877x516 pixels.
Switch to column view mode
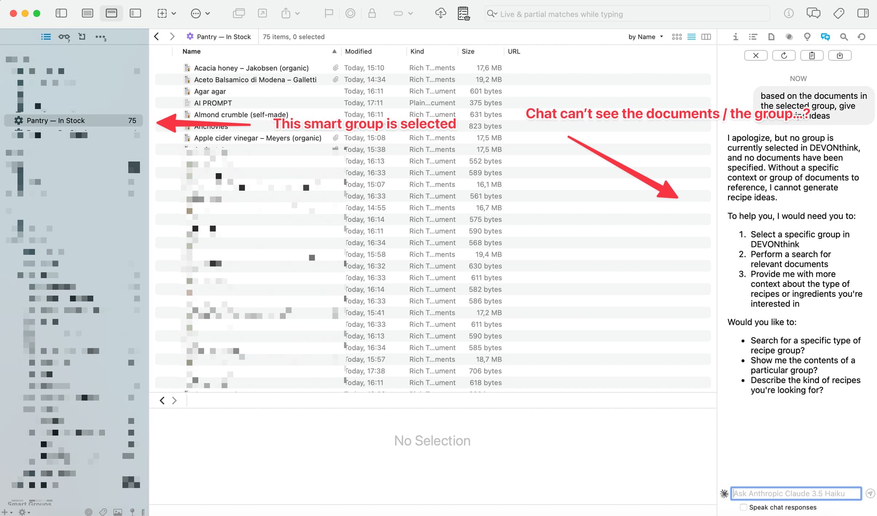tap(706, 37)
